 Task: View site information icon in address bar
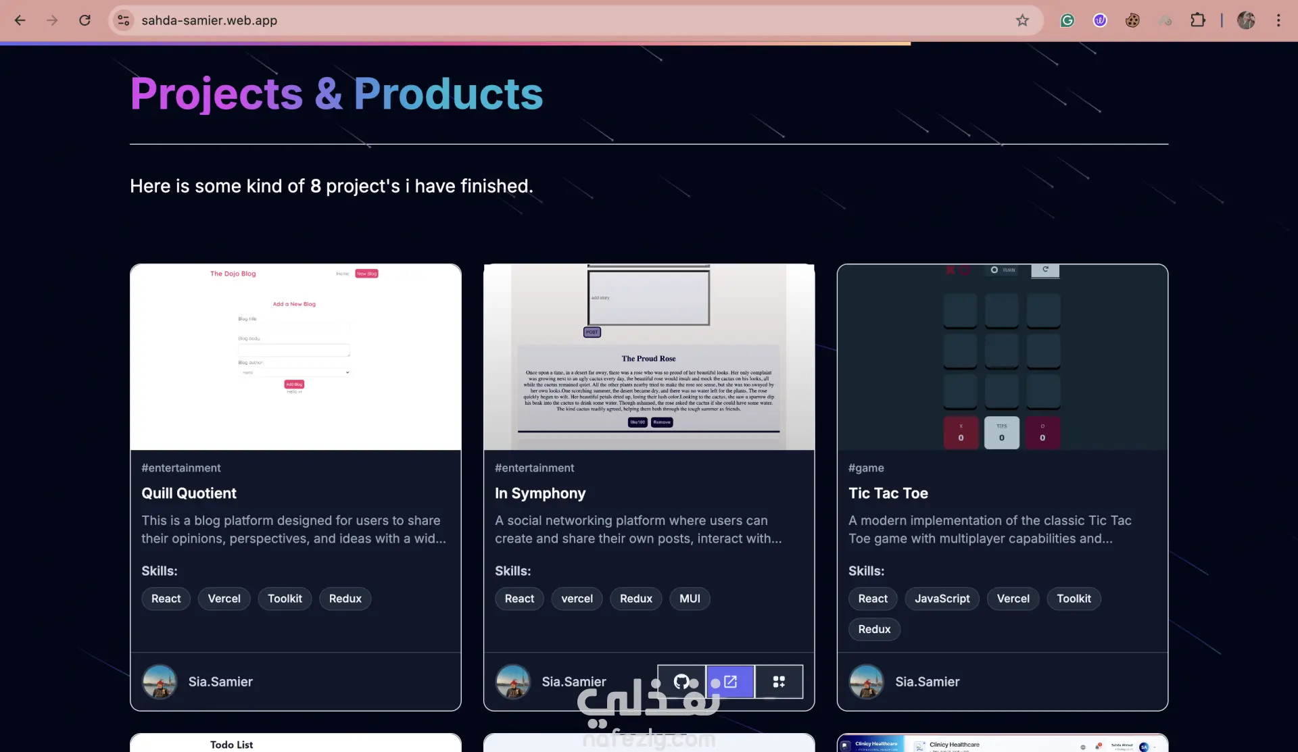[x=123, y=20]
